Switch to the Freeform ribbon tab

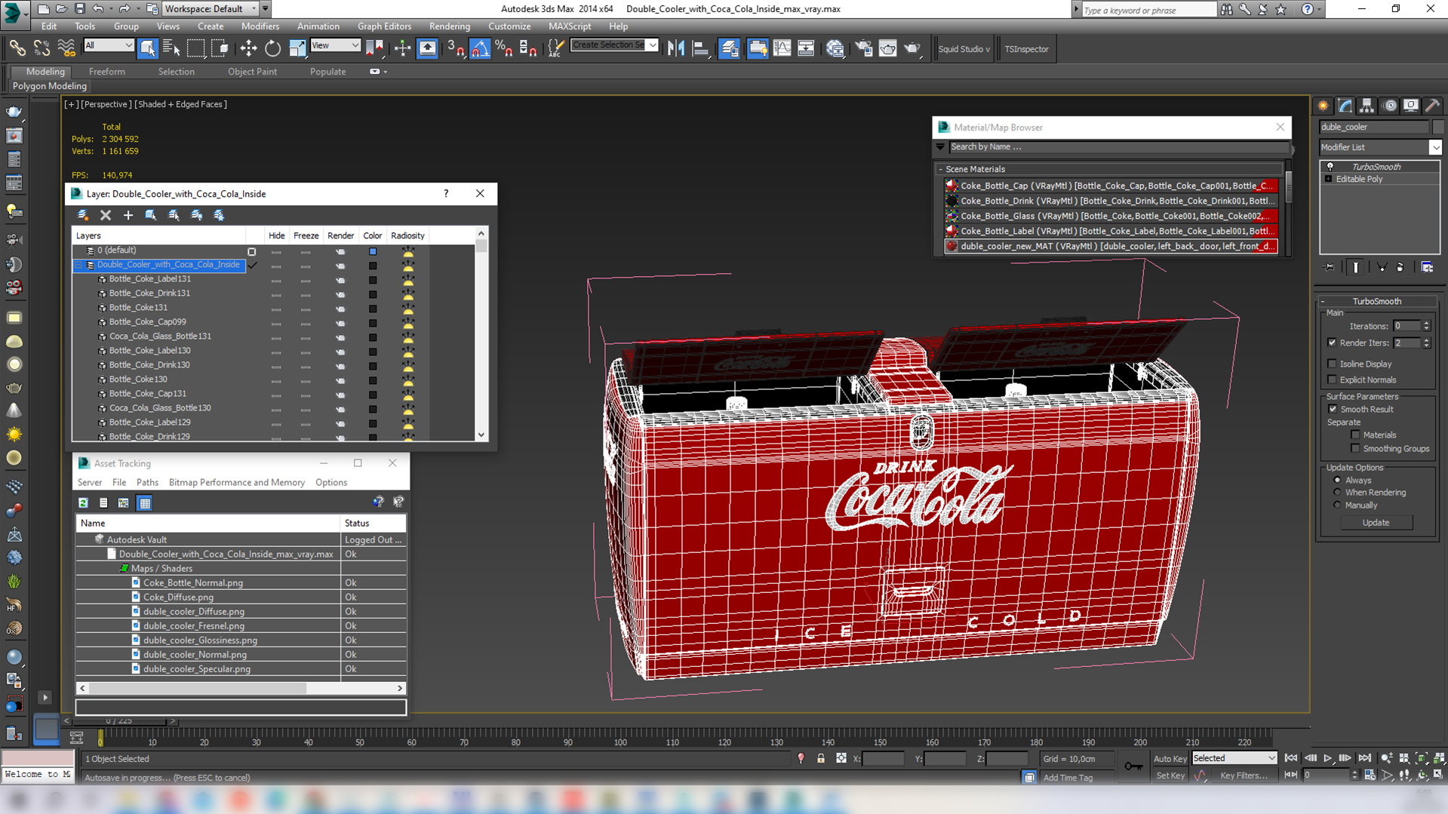(x=106, y=72)
